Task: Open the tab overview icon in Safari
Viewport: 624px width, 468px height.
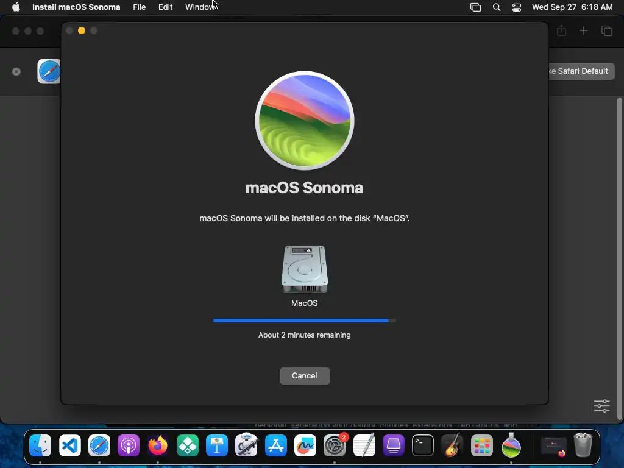Action: pos(606,30)
